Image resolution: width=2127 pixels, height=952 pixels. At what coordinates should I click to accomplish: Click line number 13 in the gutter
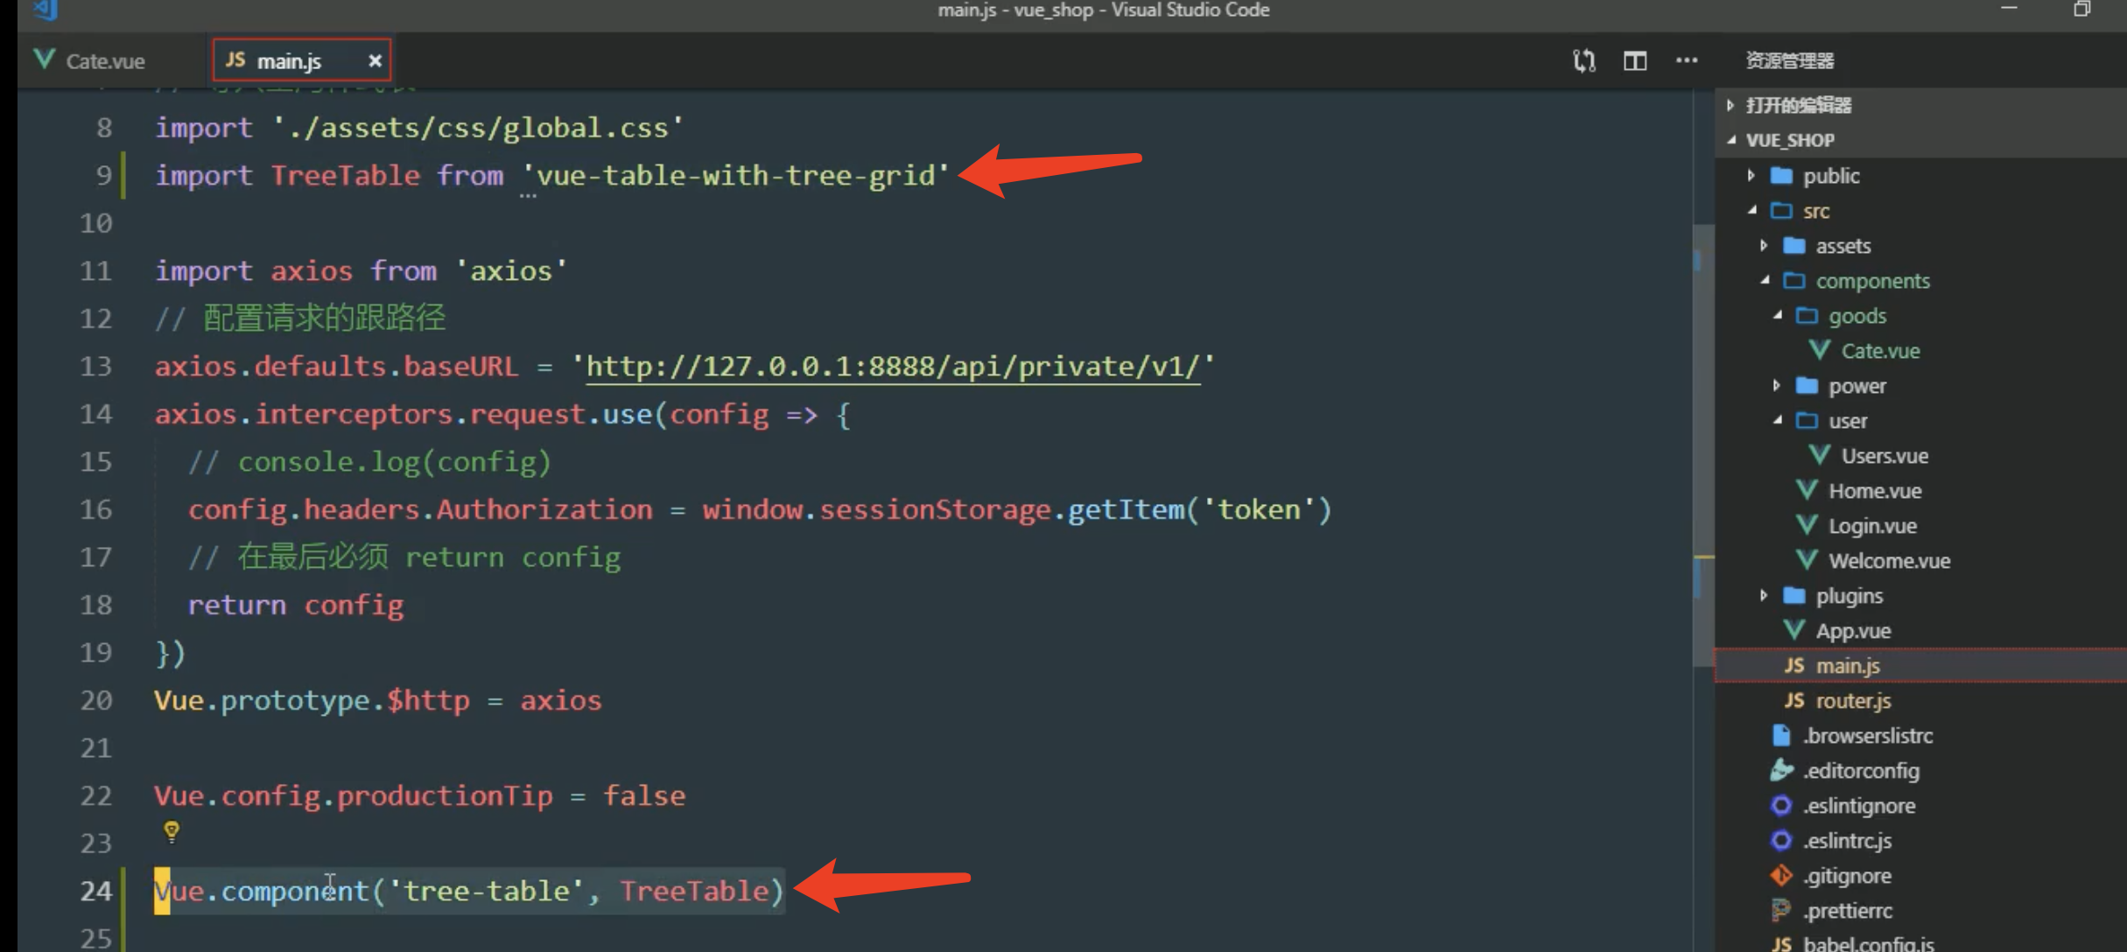coord(96,367)
